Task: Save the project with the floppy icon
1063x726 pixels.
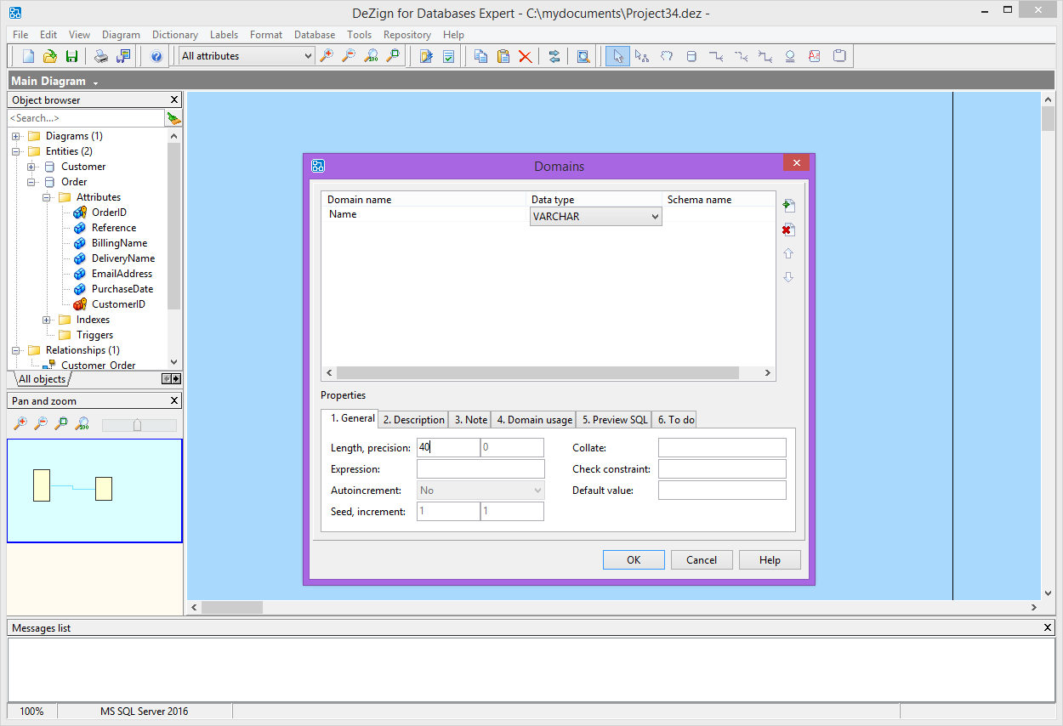Action: coord(71,56)
